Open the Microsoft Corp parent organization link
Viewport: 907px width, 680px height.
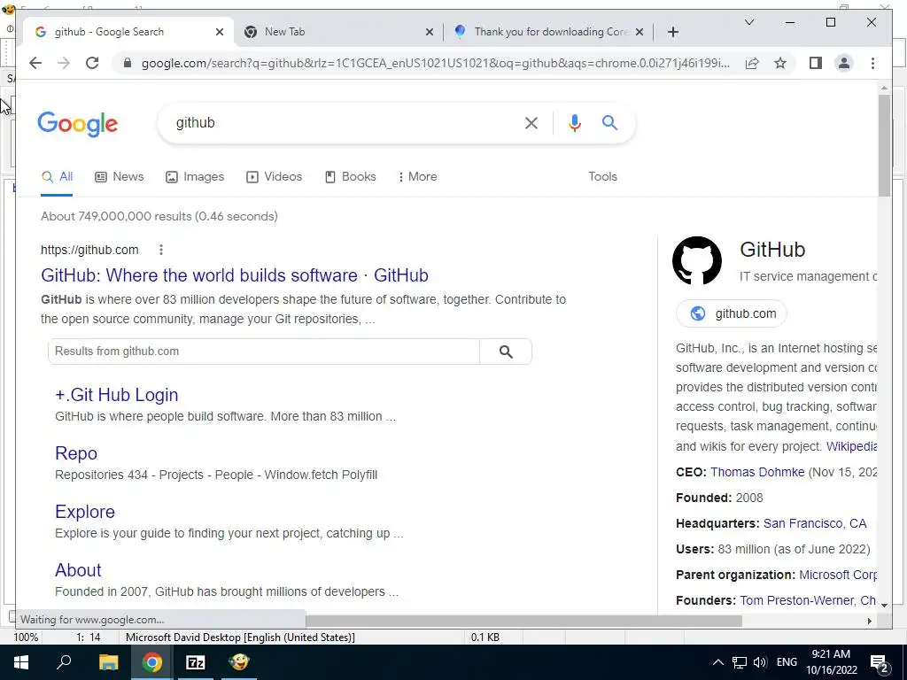tap(838, 575)
